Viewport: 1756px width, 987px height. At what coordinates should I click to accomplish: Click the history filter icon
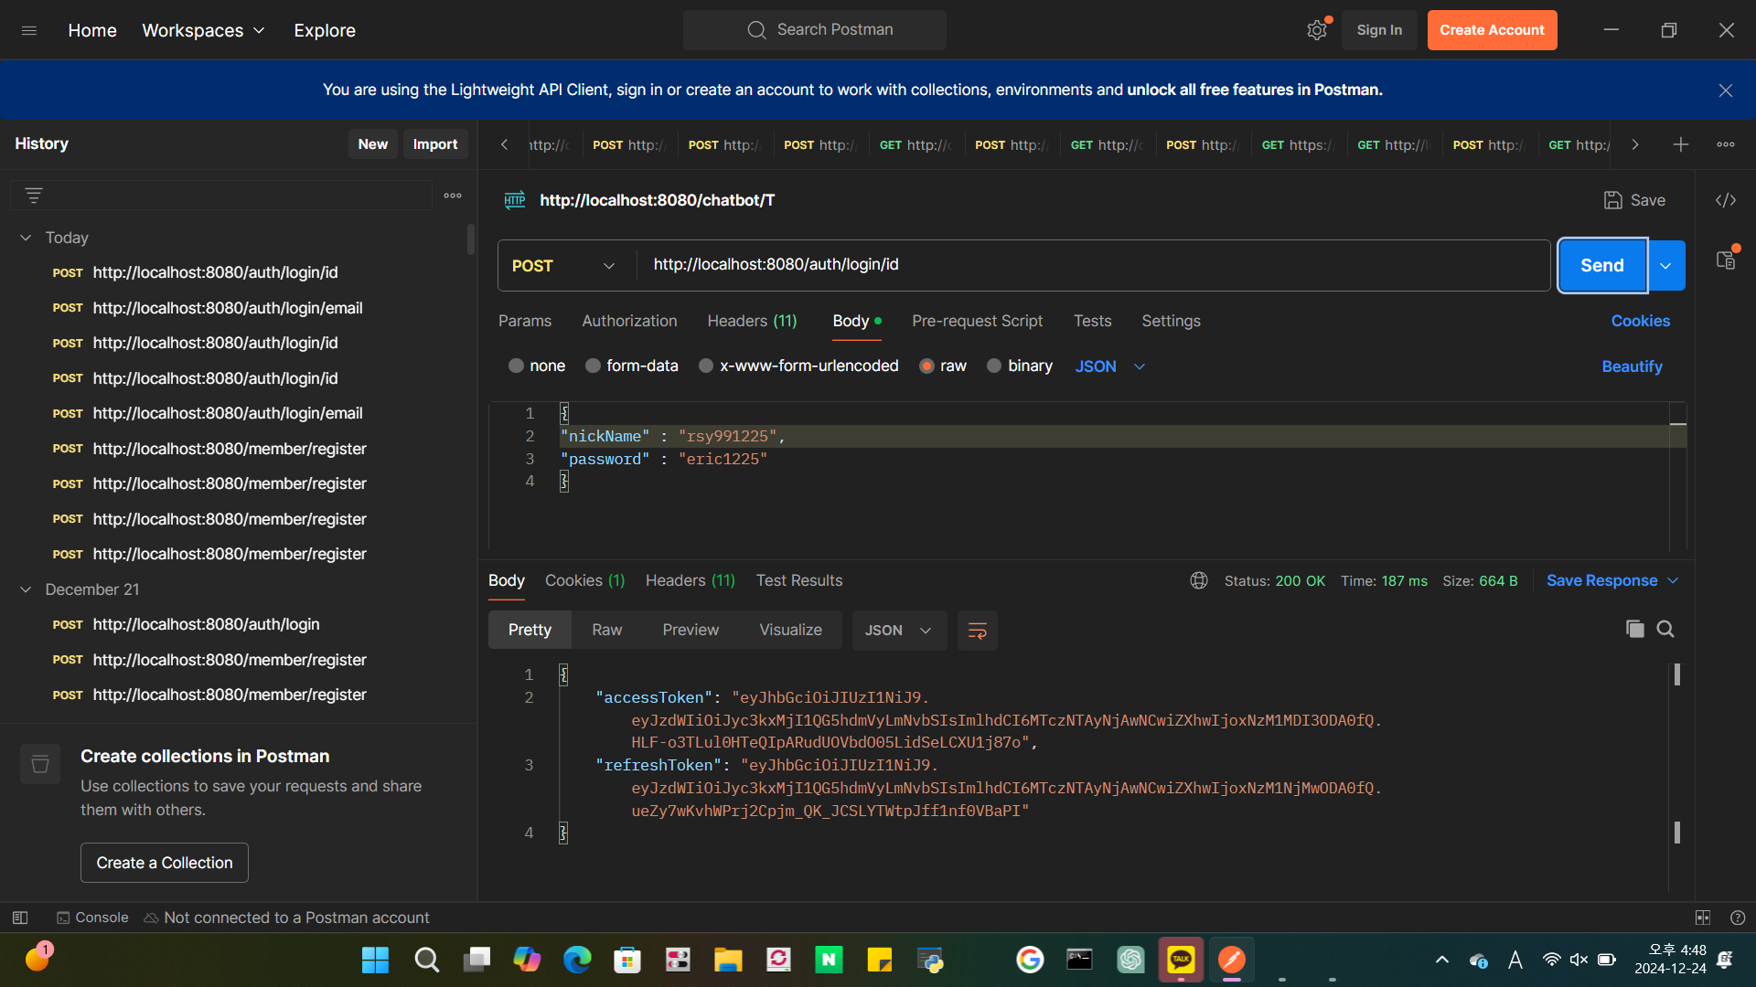point(34,196)
